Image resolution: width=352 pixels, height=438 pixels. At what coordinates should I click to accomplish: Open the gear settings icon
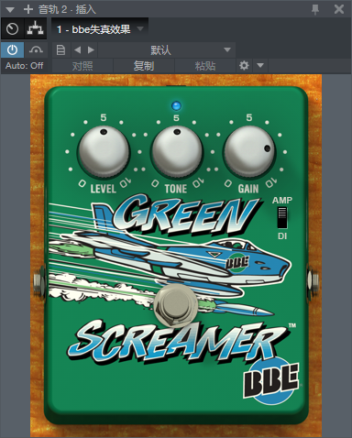click(244, 65)
